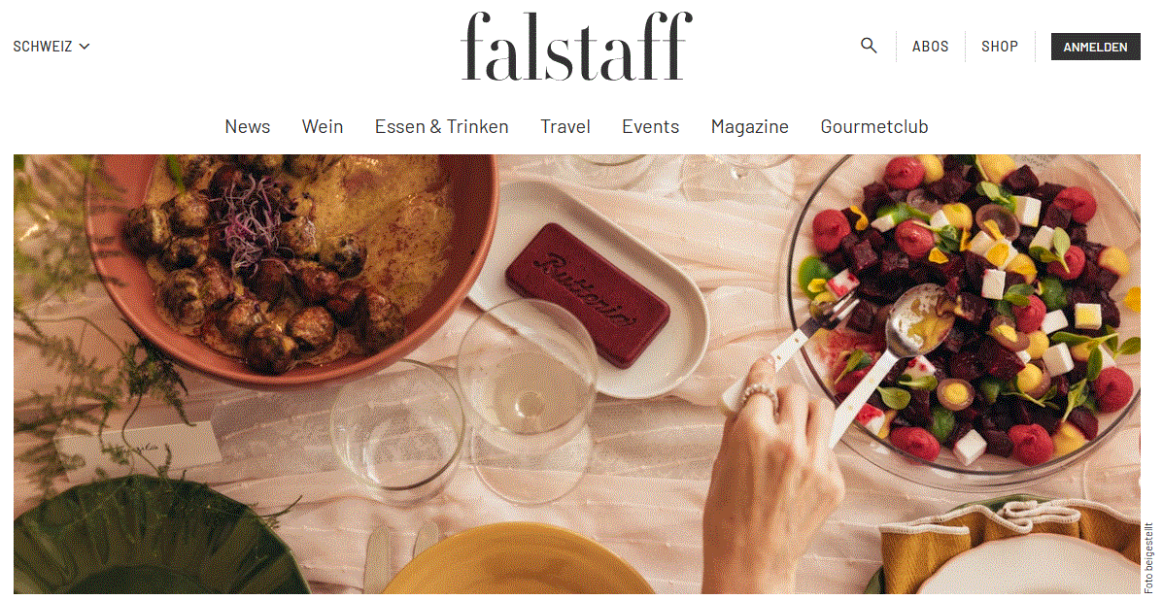Click the search magnifier icon
This screenshot has width=1163, height=600.
(869, 46)
